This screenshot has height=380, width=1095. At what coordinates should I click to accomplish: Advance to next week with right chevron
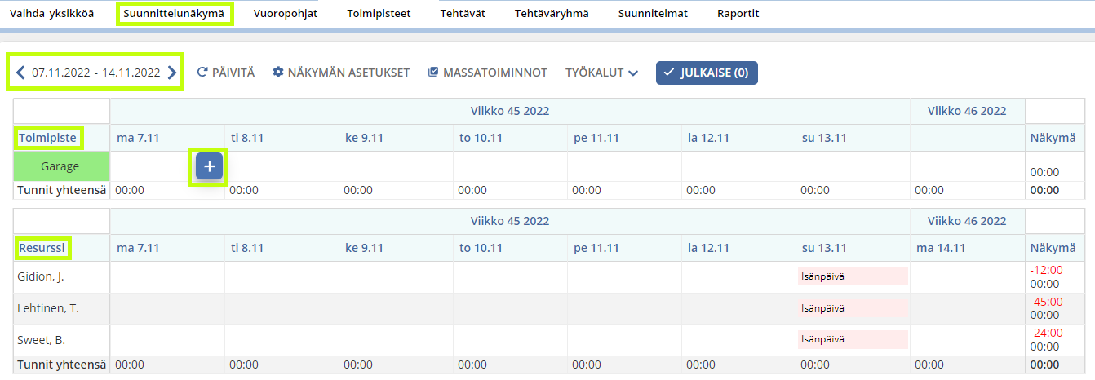click(x=171, y=73)
